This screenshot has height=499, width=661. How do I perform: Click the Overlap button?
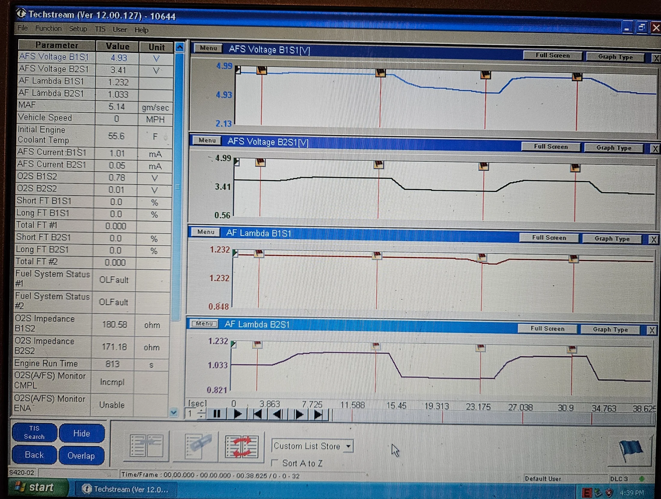[x=81, y=456]
